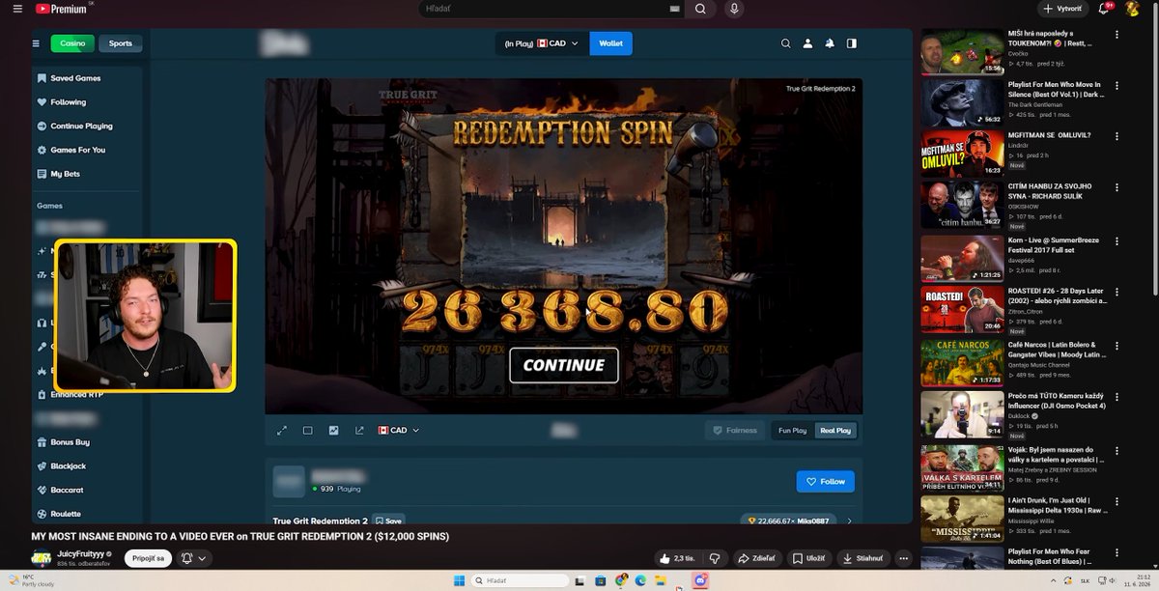Open options for Korn Live SummerBreeze video
Viewport: 1159px width, 591px height.
point(1117,239)
